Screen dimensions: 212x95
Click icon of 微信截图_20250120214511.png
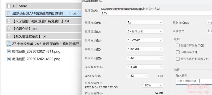(9, 51)
